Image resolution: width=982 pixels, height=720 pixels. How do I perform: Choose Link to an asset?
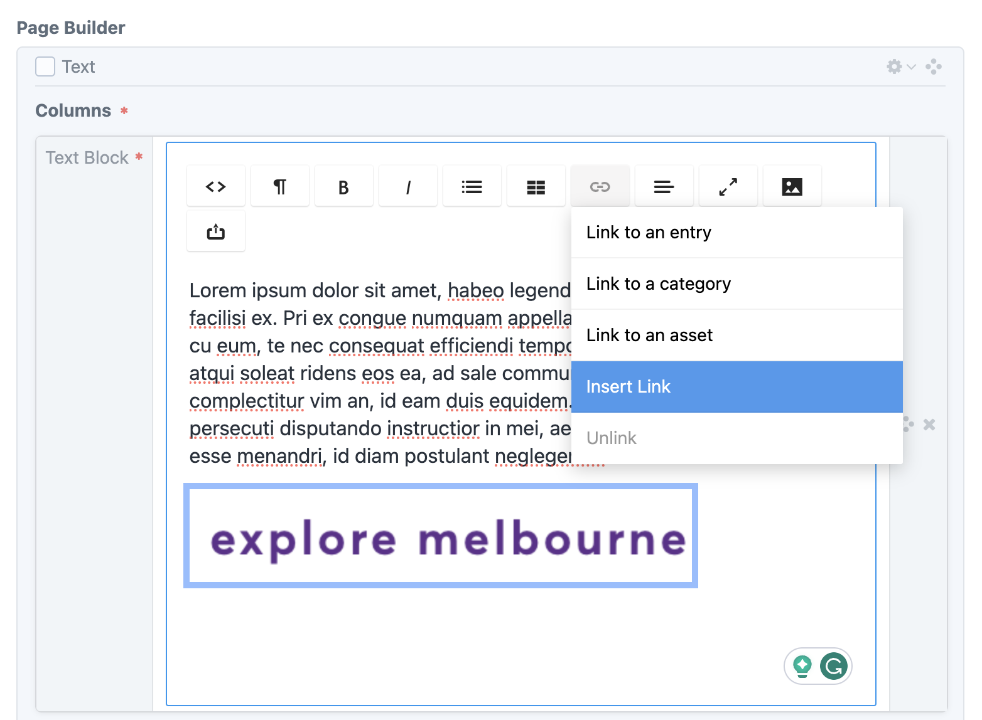(737, 336)
